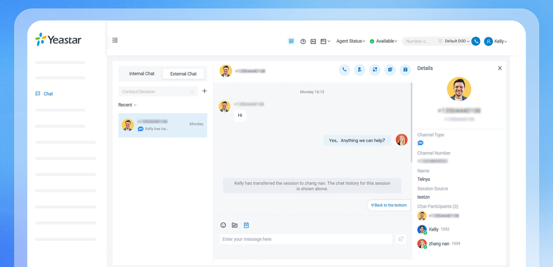Focus the Enter your message here field

point(306,239)
